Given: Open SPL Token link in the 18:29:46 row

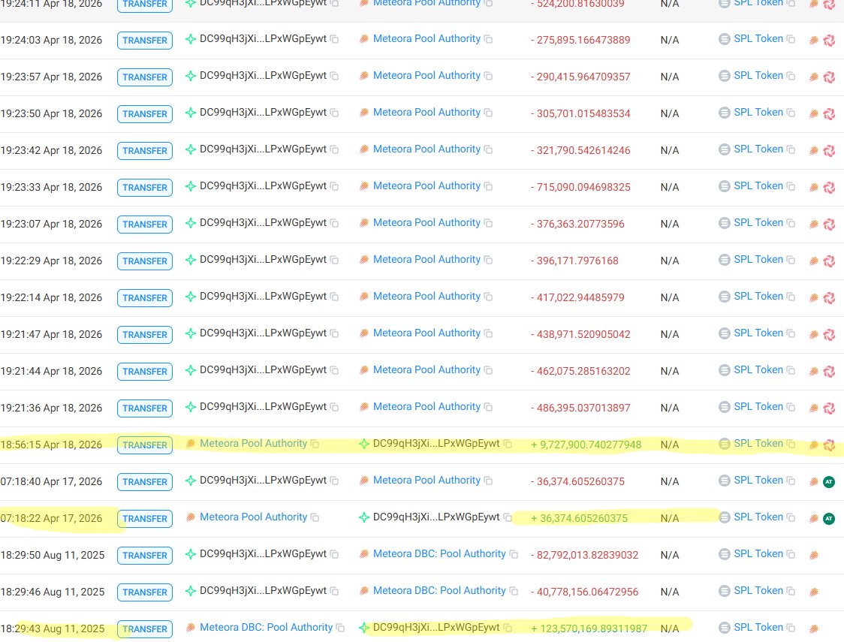Looking at the screenshot, I should click(758, 590).
